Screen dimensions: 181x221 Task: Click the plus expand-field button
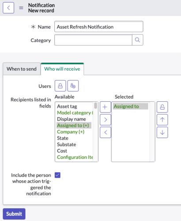pos(106,107)
